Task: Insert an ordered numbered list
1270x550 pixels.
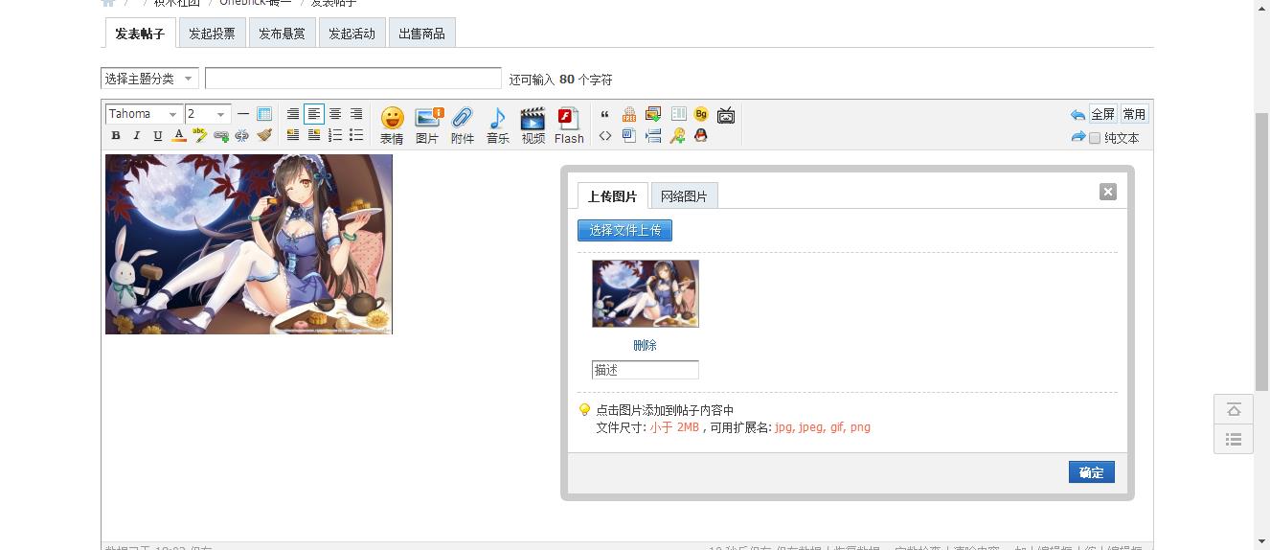Action: (x=335, y=136)
